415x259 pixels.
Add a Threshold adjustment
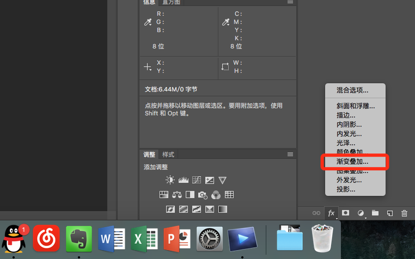pos(197,209)
